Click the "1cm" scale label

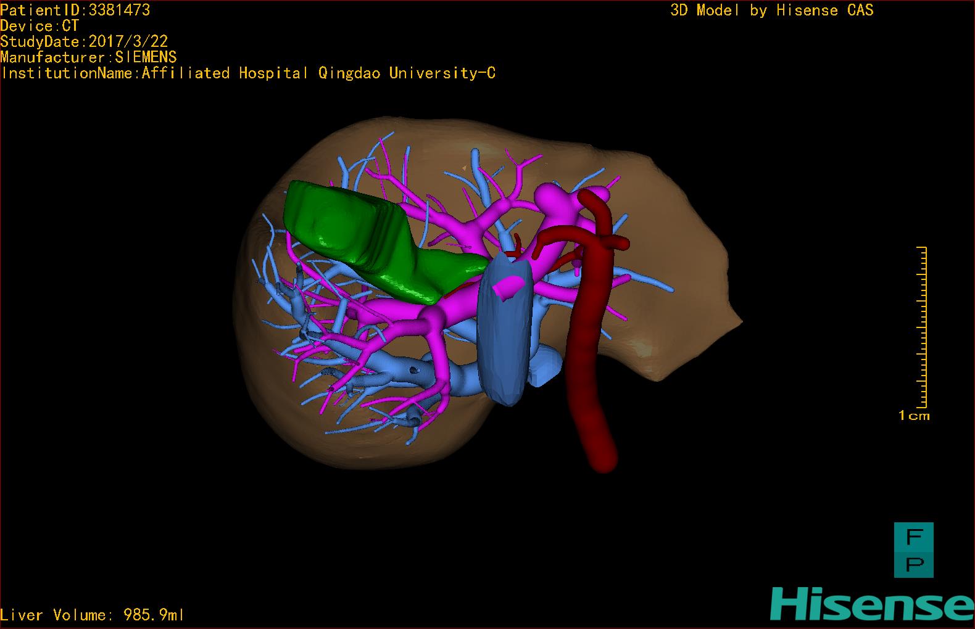click(914, 416)
